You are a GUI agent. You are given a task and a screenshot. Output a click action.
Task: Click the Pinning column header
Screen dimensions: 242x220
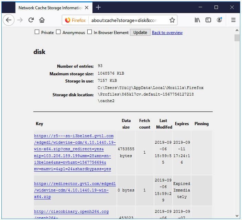[x=201, y=124]
